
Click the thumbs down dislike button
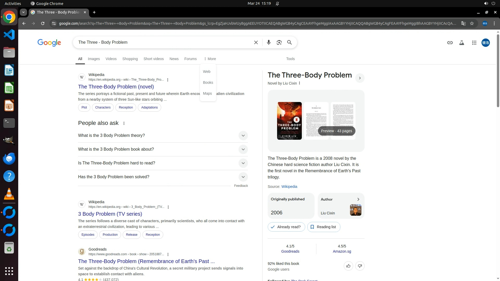[x=360, y=266]
